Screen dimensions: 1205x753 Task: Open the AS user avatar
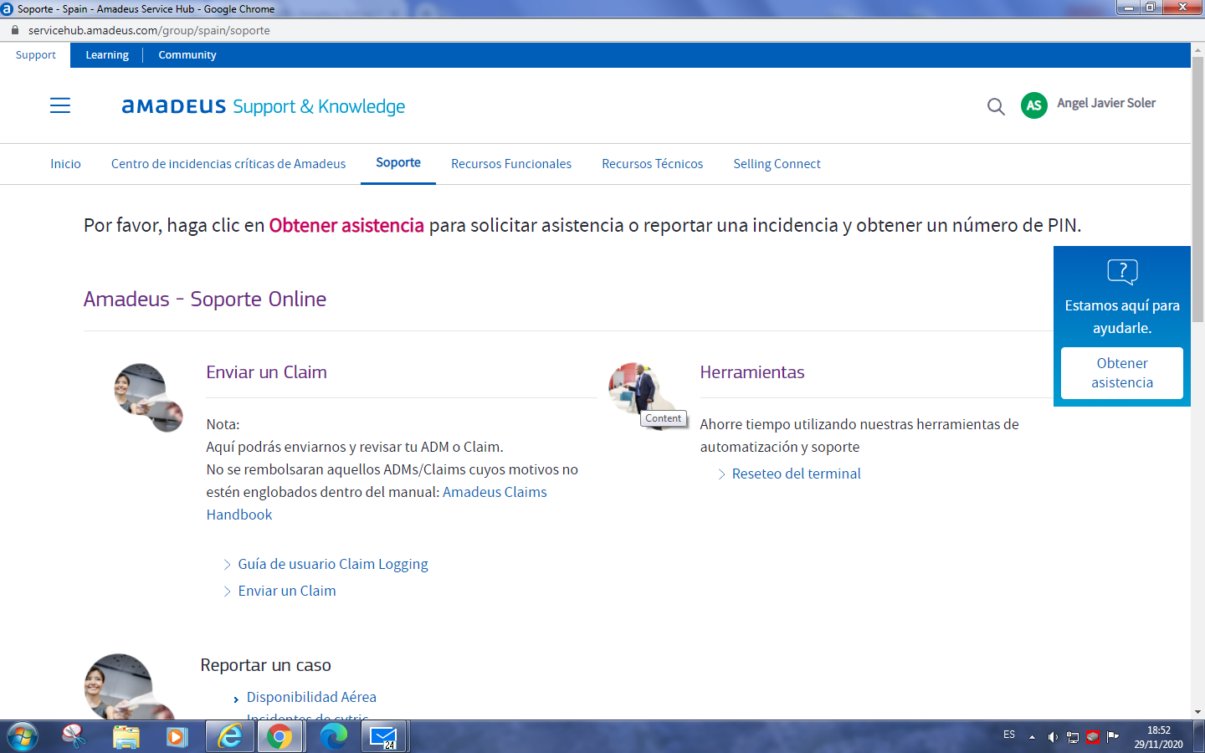point(1034,105)
